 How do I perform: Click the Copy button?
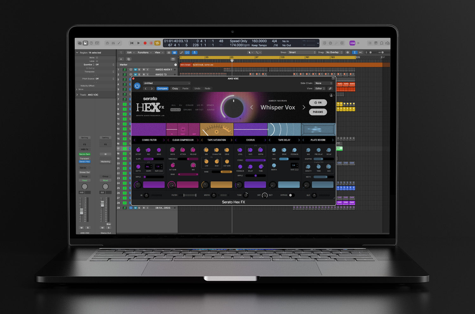(175, 89)
